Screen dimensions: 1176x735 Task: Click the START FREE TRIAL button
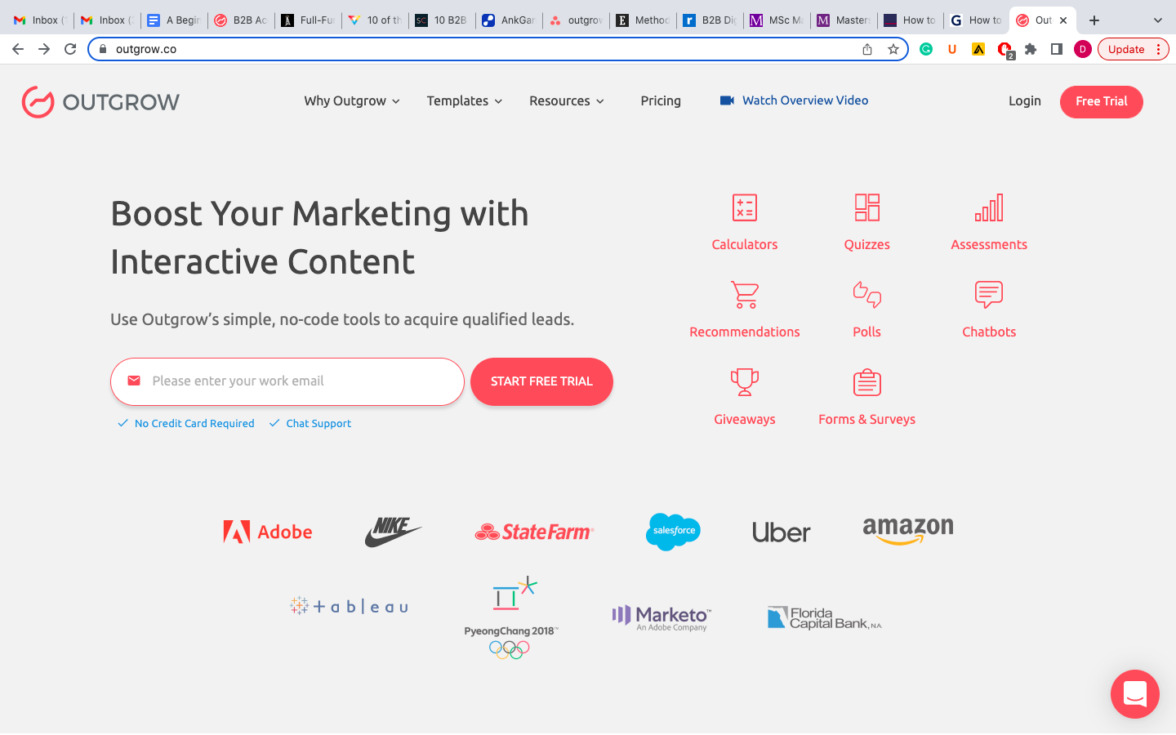tap(541, 381)
